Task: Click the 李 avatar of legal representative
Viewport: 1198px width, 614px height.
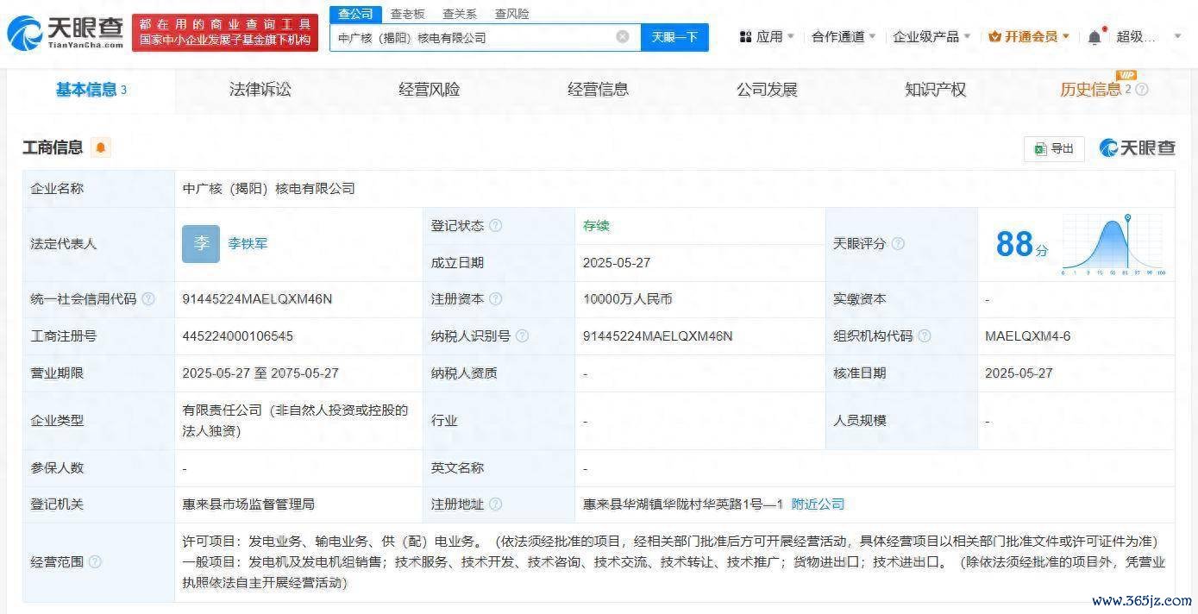Action: point(201,244)
